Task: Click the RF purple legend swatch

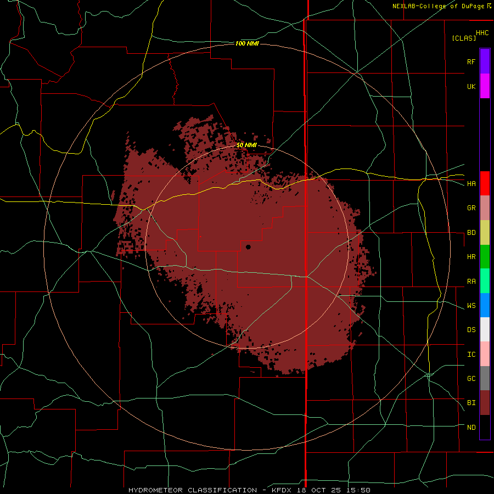Action: click(x=485, y=61)
